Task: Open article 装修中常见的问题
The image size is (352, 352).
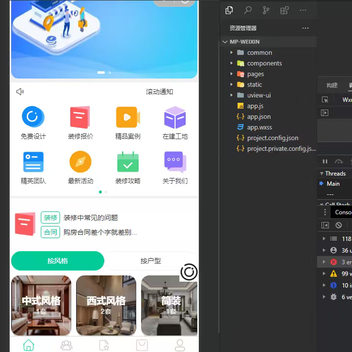Action: tap(91, 218)
